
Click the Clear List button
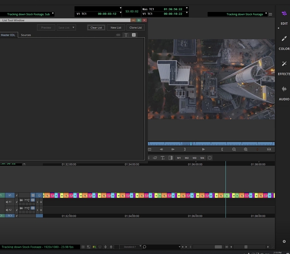pyautogui.click(x=96, y=28)
